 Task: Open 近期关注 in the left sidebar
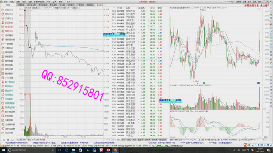click(x=8, y=10)
